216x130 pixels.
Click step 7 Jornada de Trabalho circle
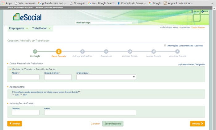tap(177, 52)
